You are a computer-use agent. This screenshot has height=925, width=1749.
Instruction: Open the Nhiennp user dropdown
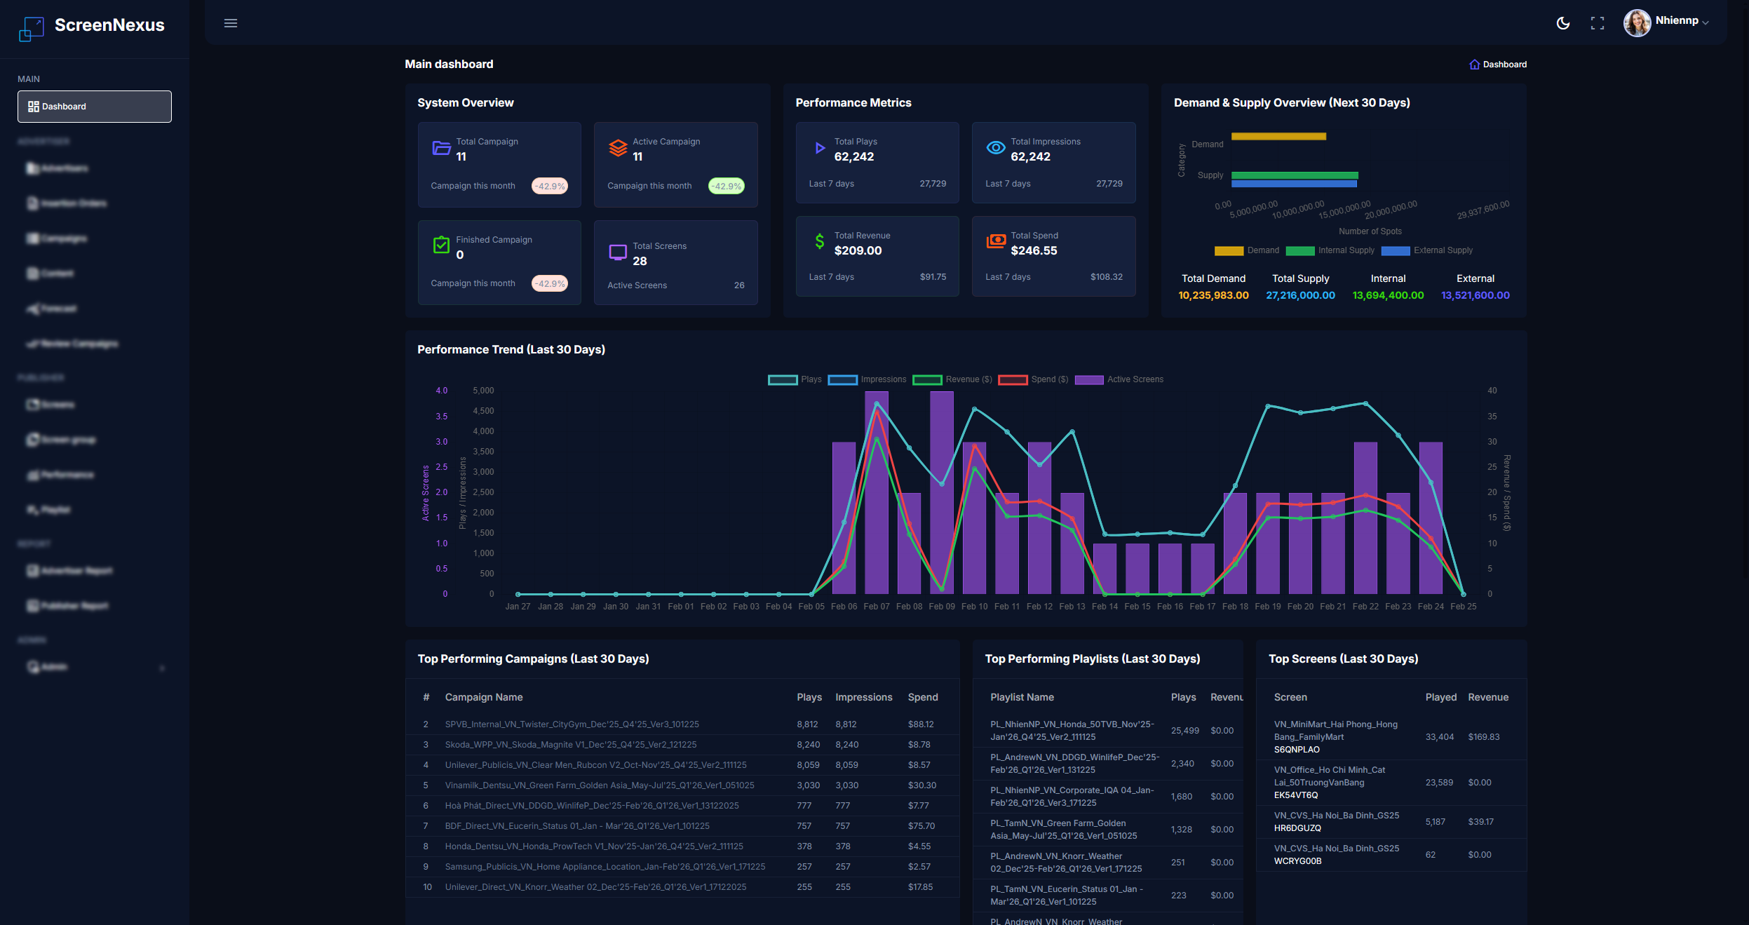pyautogui.click(x=1676, y=22)
